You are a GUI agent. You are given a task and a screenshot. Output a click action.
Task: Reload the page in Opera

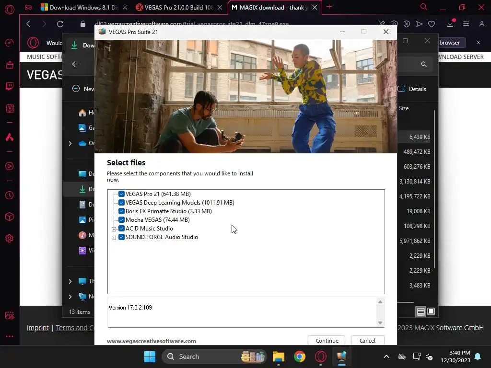(x=60, y=24)
